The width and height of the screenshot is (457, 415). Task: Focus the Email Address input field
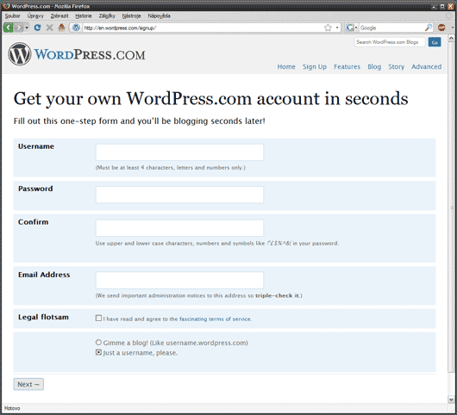179,280
